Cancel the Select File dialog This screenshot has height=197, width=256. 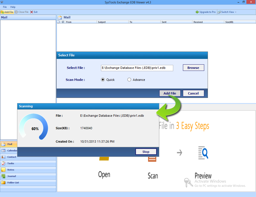coord(193,93)
